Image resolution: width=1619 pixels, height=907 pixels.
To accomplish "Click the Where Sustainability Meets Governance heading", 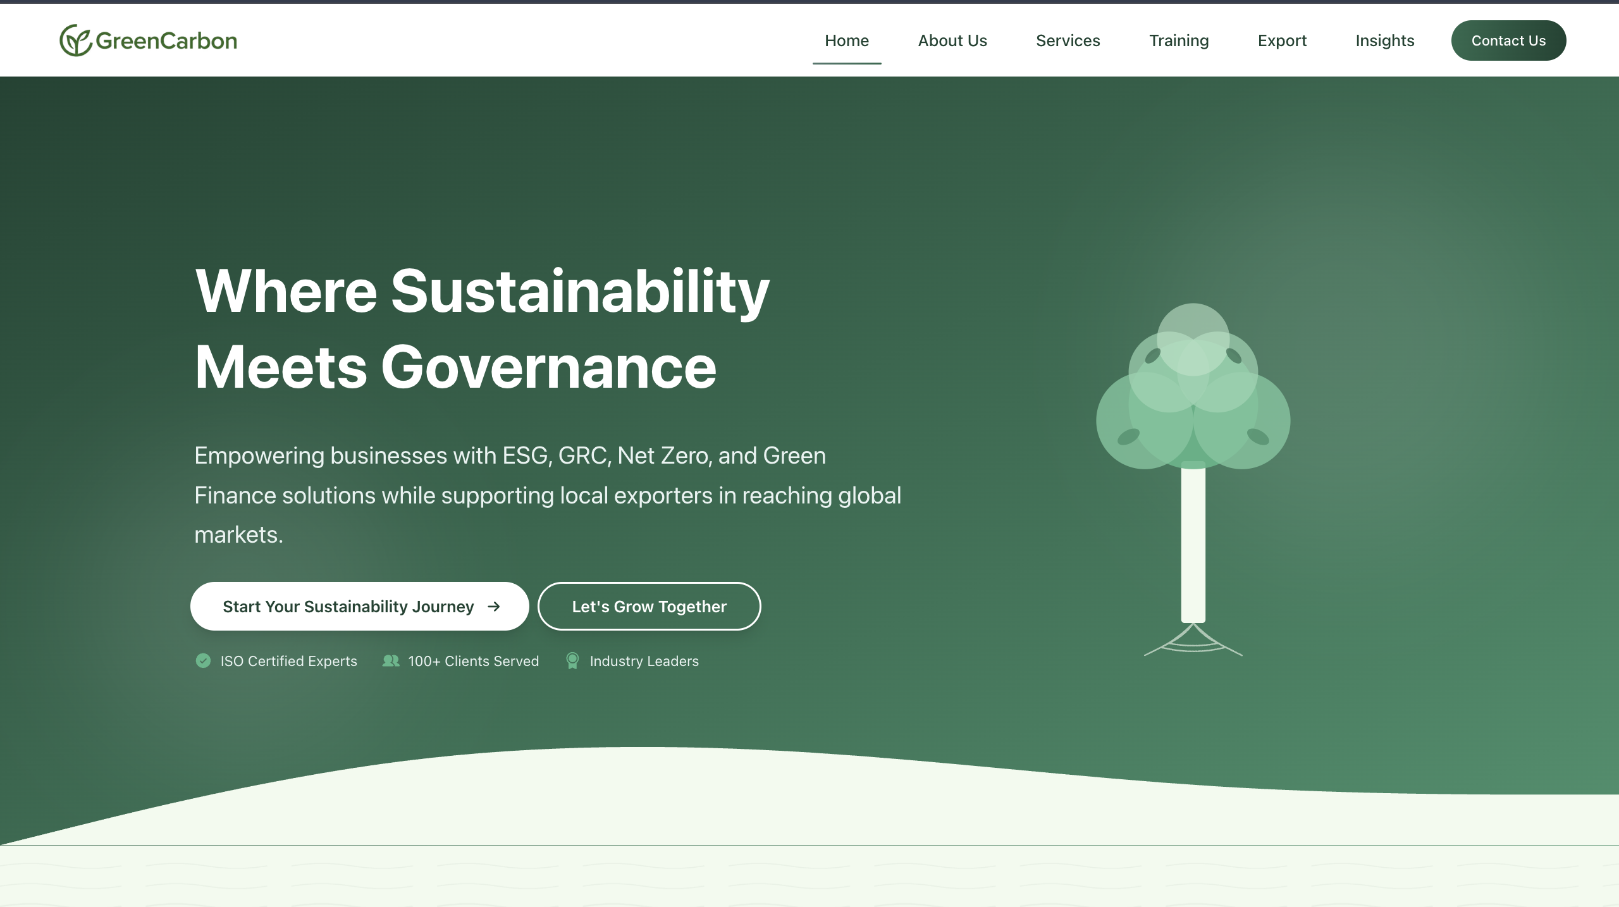I will 481,329.
